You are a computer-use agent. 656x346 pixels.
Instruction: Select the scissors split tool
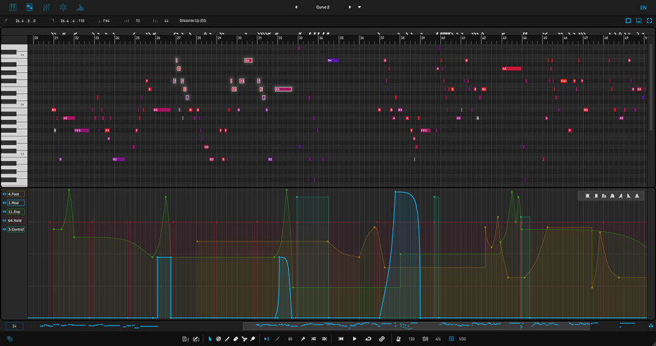[x=244, y=339]
